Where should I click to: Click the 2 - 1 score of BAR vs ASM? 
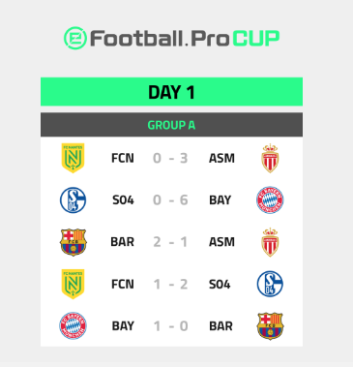coord(170,242)
